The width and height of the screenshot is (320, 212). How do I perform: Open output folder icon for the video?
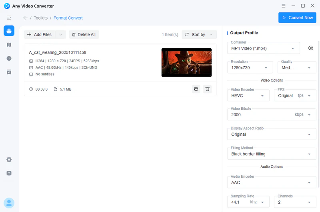pos(196,89)
